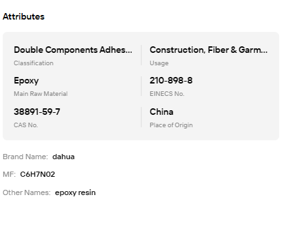Select the CAS number 38891-59-7
283x244 pixels.
[37, 112]
